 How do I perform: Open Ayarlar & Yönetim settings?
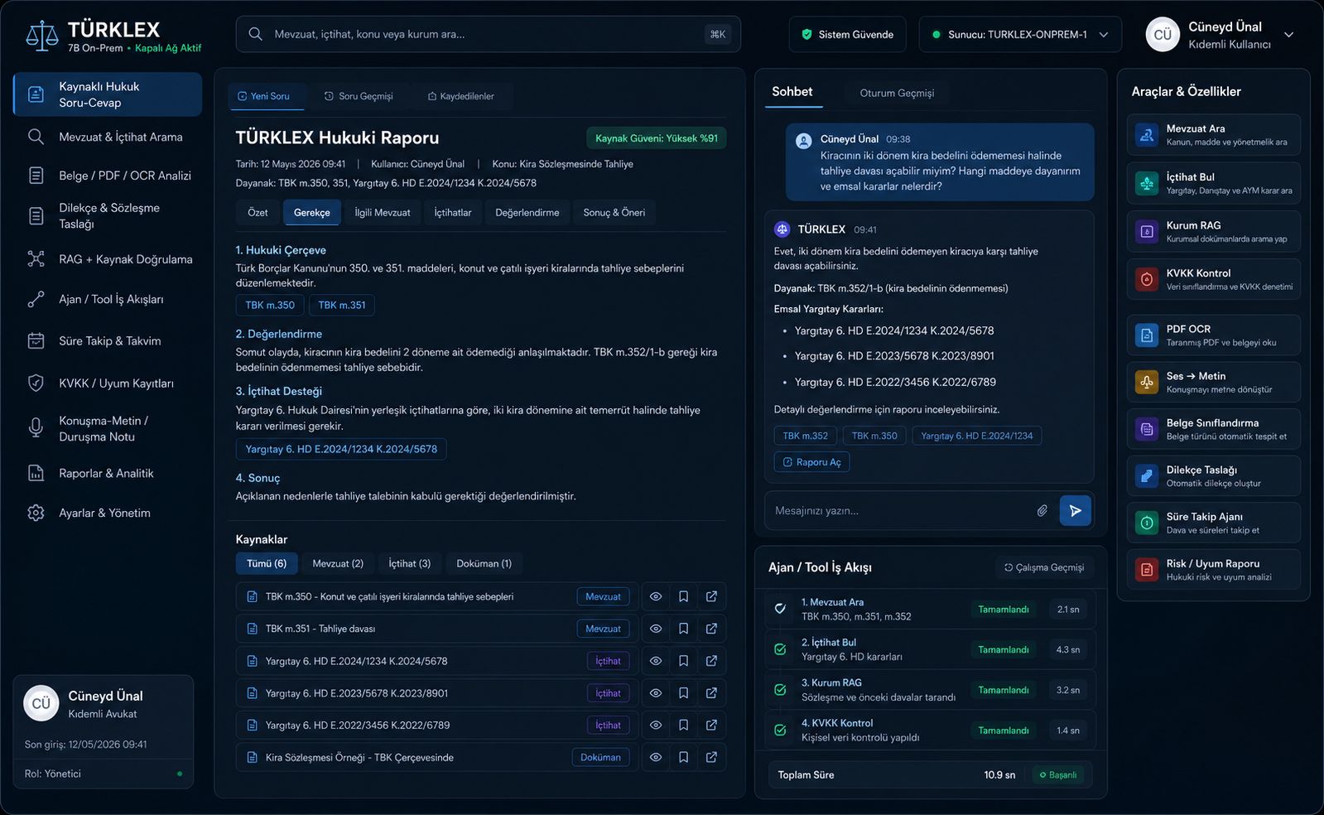pos(107,513)
